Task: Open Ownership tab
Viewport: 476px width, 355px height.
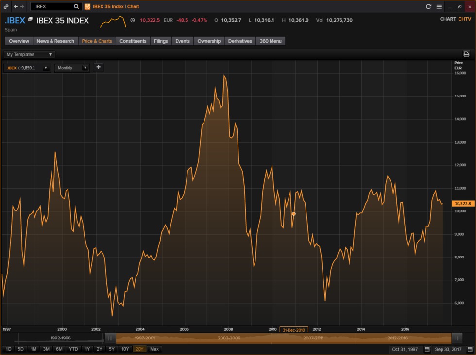Action: pos(209,41)
